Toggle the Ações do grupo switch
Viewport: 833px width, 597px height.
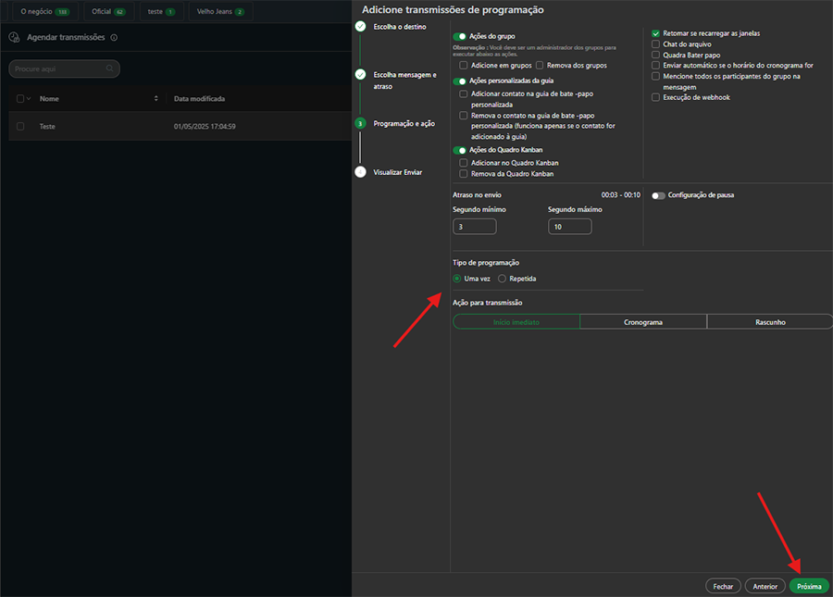[459, 36]
